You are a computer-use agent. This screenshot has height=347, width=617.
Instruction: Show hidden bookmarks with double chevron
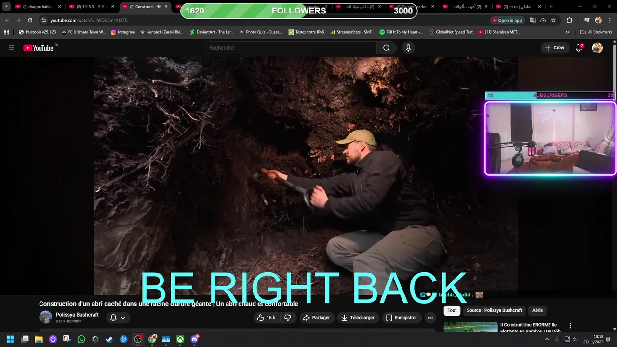(567, 32)
